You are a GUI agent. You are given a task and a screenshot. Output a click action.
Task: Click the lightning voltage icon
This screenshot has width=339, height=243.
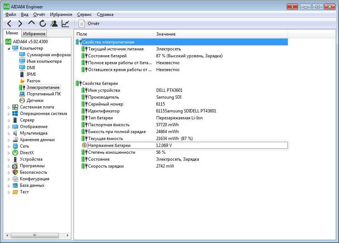[x=84, y=145]
